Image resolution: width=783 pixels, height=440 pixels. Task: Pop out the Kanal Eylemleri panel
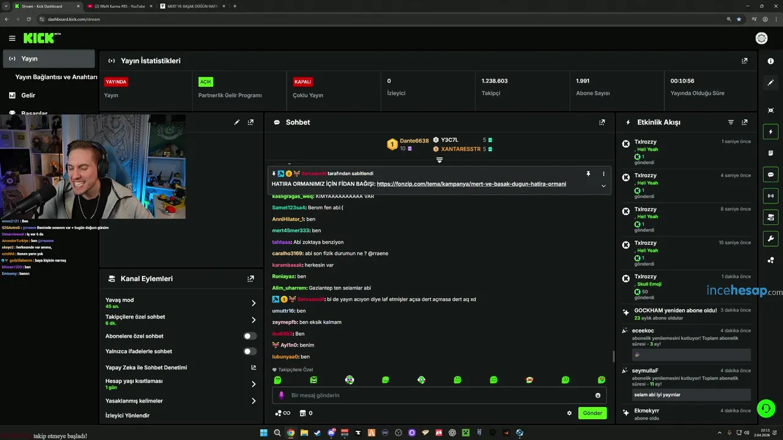pyautogui.click(x=250, y=279)
